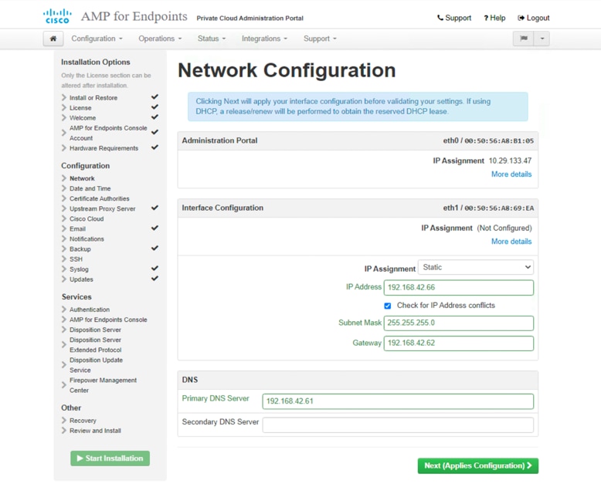
Task: Select Updates in sidebar
Action: [x=81, y=279]
